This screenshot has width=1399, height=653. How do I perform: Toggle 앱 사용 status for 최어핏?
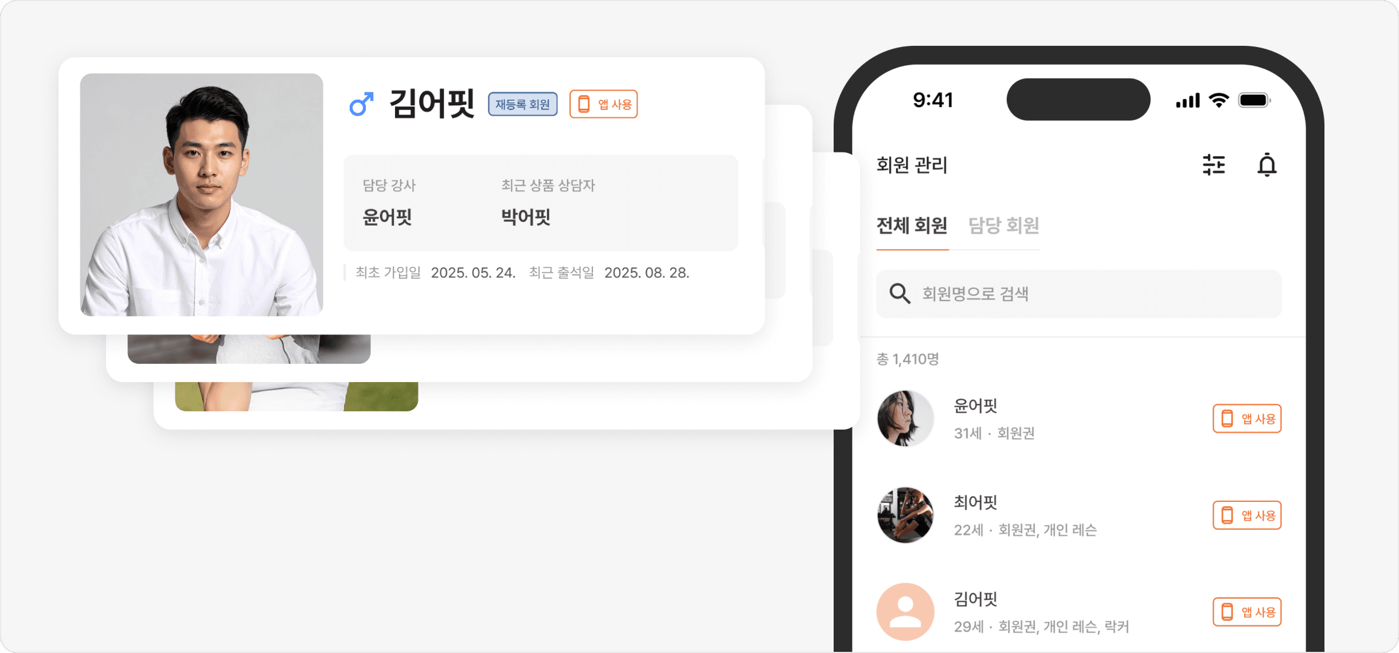pyautogui.click(x=1248, y=515)
